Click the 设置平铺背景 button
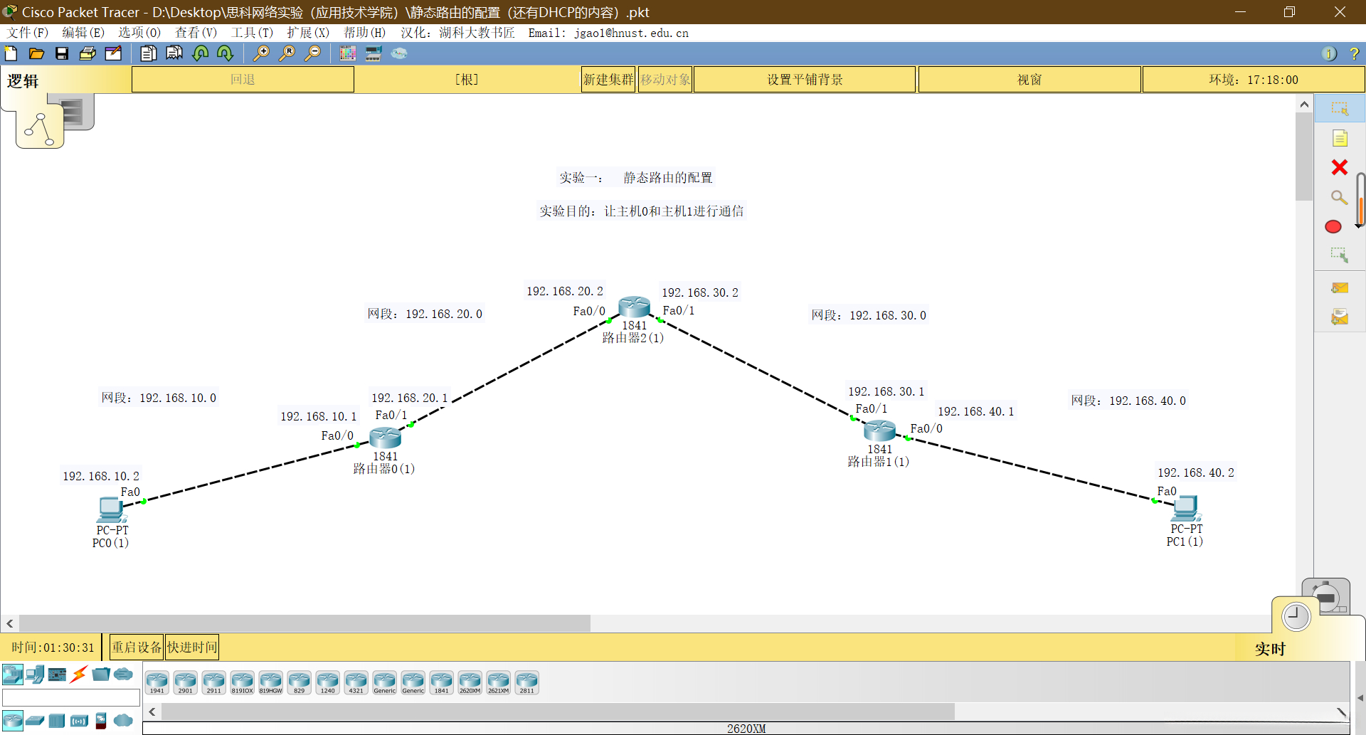The height and width of the screenshot is (735, 1366). pos(805,80)
